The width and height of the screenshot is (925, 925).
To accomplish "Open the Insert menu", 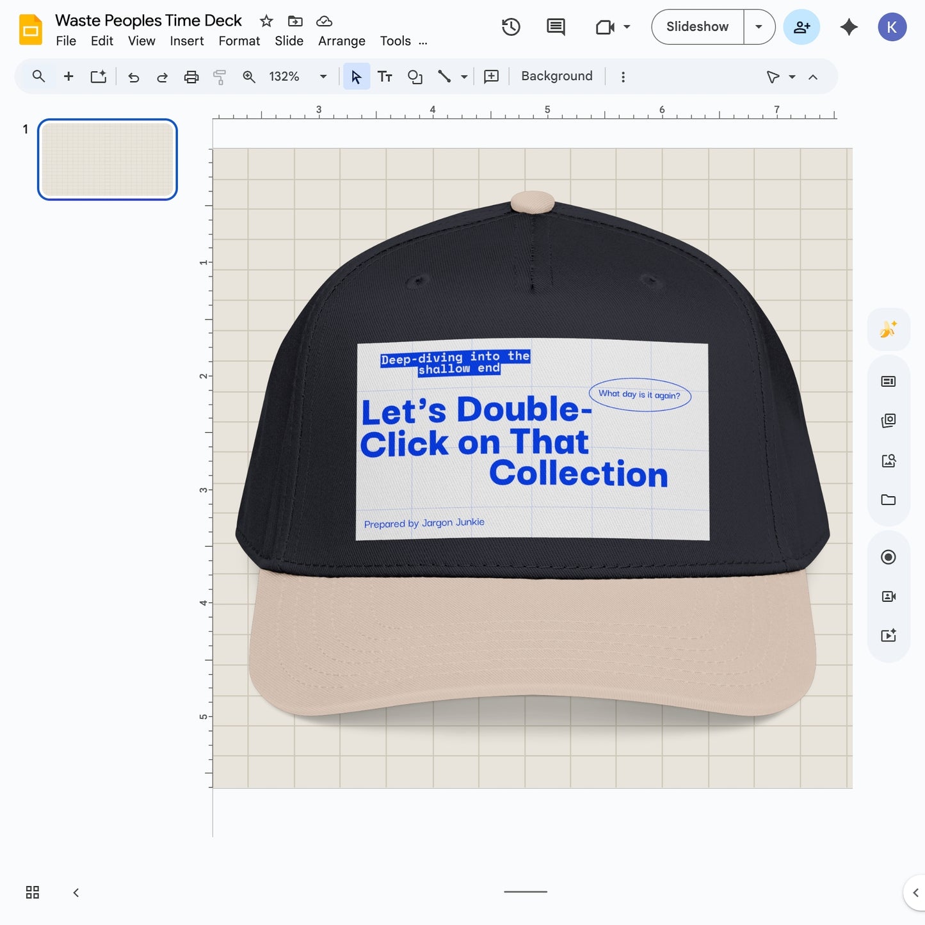I will coord(187,41).
